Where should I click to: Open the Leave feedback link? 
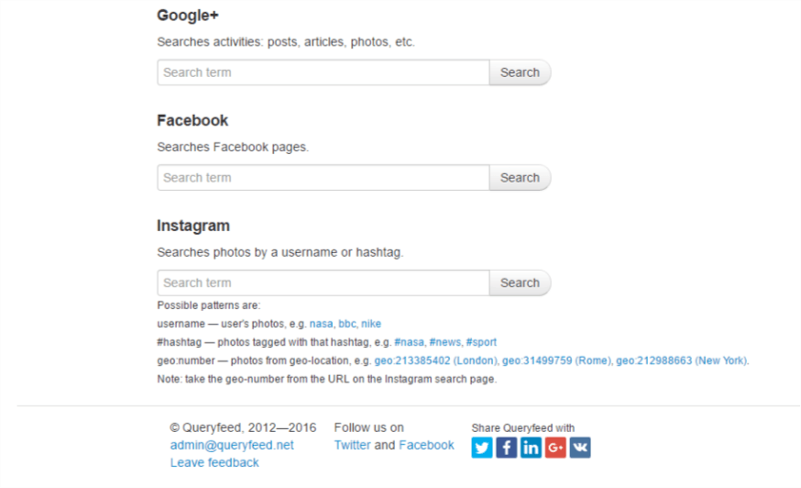point(214,462)
